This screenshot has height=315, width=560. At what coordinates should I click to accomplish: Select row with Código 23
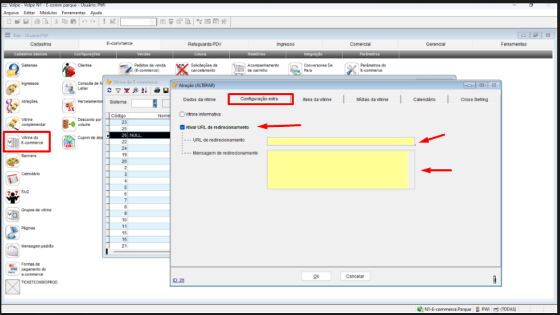tap(139, 122)
